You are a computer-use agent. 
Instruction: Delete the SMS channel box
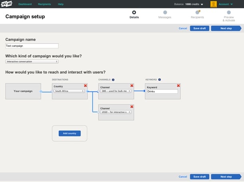pos(132,86)
